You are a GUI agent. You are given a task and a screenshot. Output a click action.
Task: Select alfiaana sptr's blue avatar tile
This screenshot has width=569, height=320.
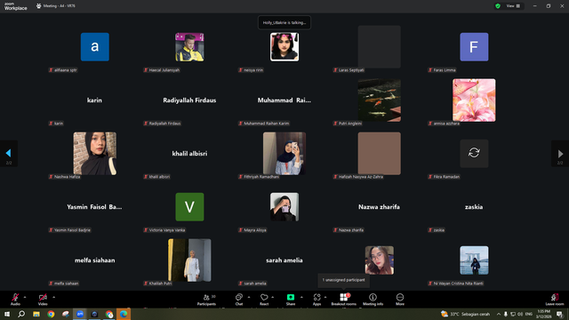click(95, 47)
